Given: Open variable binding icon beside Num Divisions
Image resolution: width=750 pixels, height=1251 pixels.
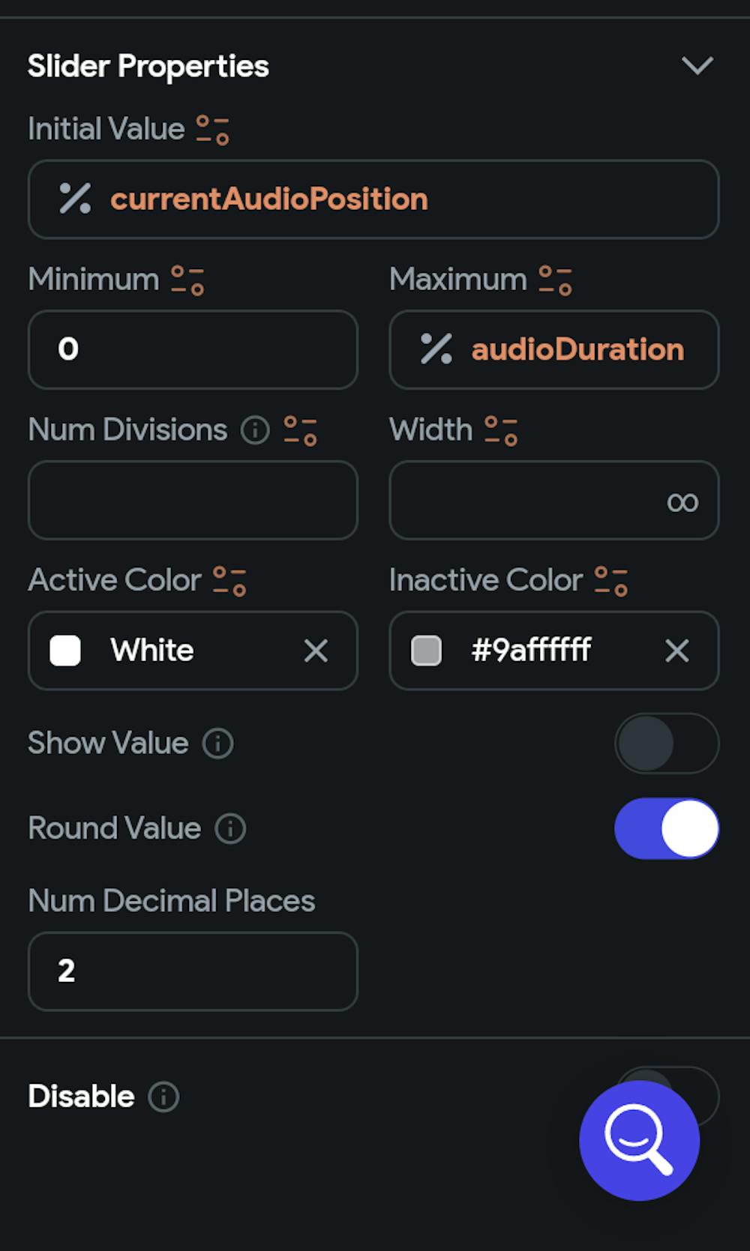Looking at the screenshot, I should (x=300, y=431).
